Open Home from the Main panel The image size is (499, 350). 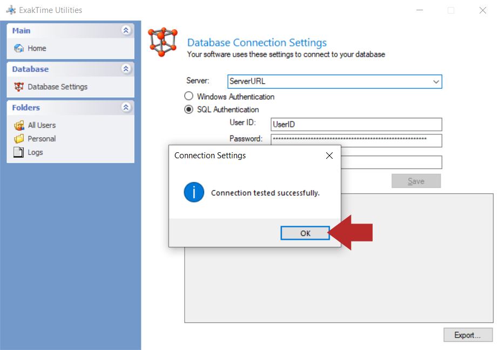pyautogui.click(x=37, y=49)
